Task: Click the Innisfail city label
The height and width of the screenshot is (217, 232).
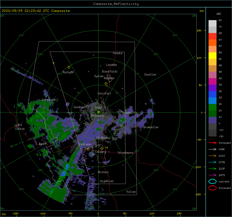Action: click(x=104, y=93)
